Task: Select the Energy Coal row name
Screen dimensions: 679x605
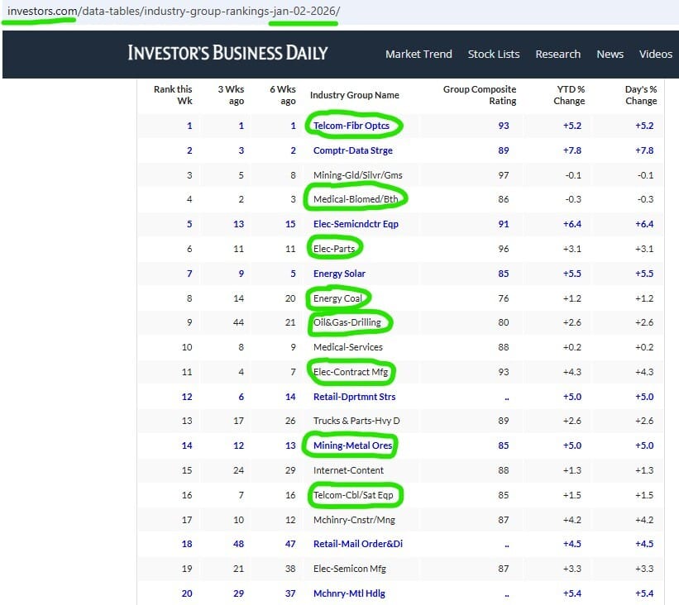Action: click(337, 298)
